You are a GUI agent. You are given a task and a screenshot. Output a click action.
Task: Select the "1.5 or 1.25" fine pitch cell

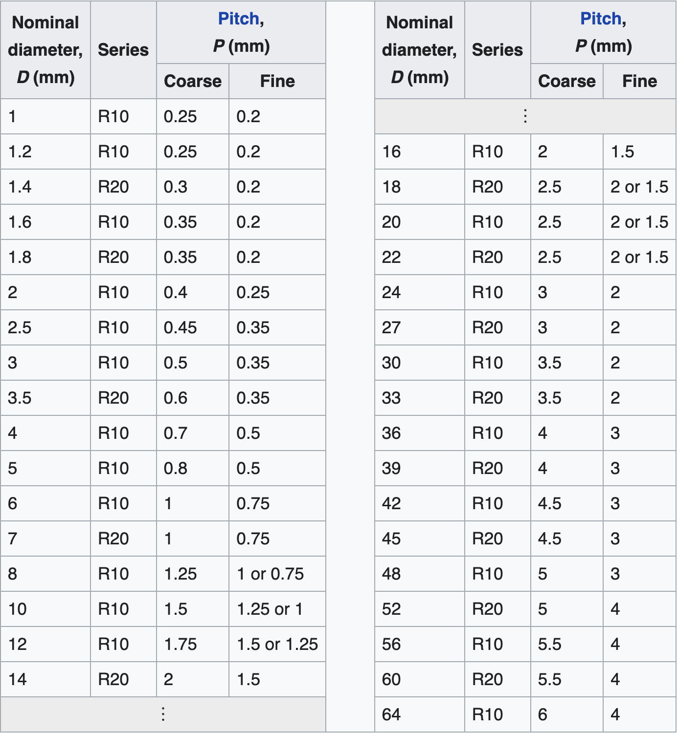pyautogui.click(x=277, y=644)
